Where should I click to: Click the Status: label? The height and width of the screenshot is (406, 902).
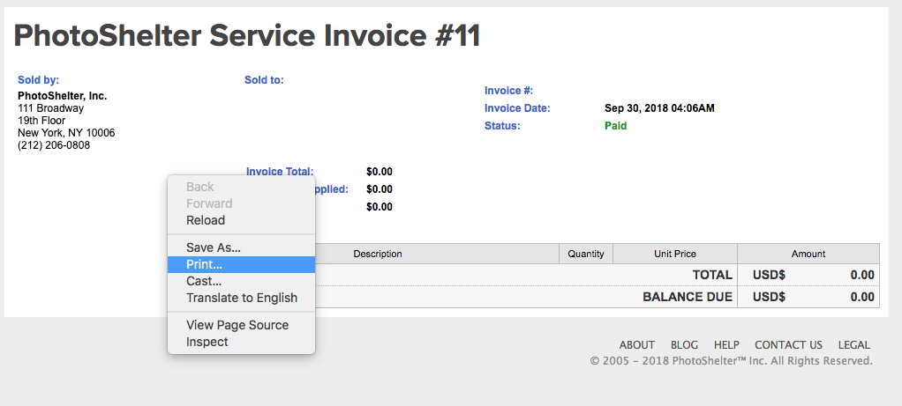(502, 126)
